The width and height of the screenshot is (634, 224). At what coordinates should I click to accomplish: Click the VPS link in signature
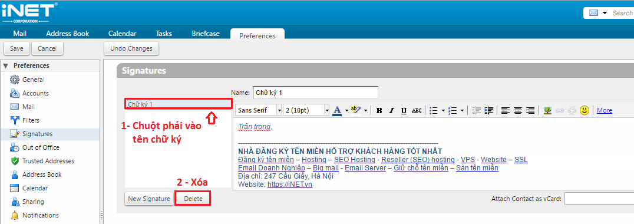468,160
